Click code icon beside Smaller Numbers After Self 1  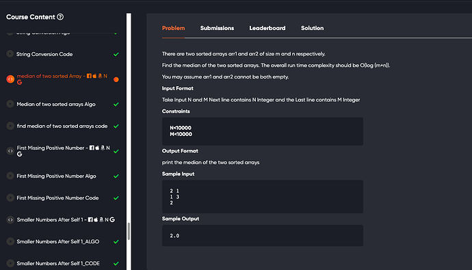(10, 220)
